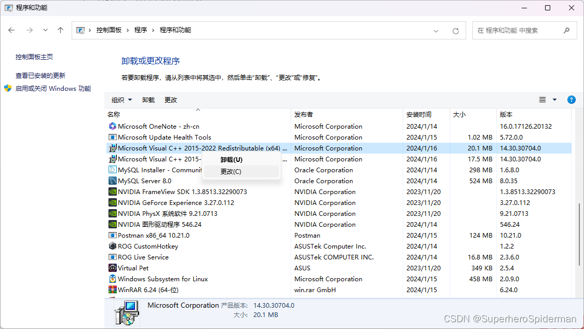The image size is (584, 329).
Task: Click the search magnifier icon
Action: pyautogui.click(x=566, y=31)
